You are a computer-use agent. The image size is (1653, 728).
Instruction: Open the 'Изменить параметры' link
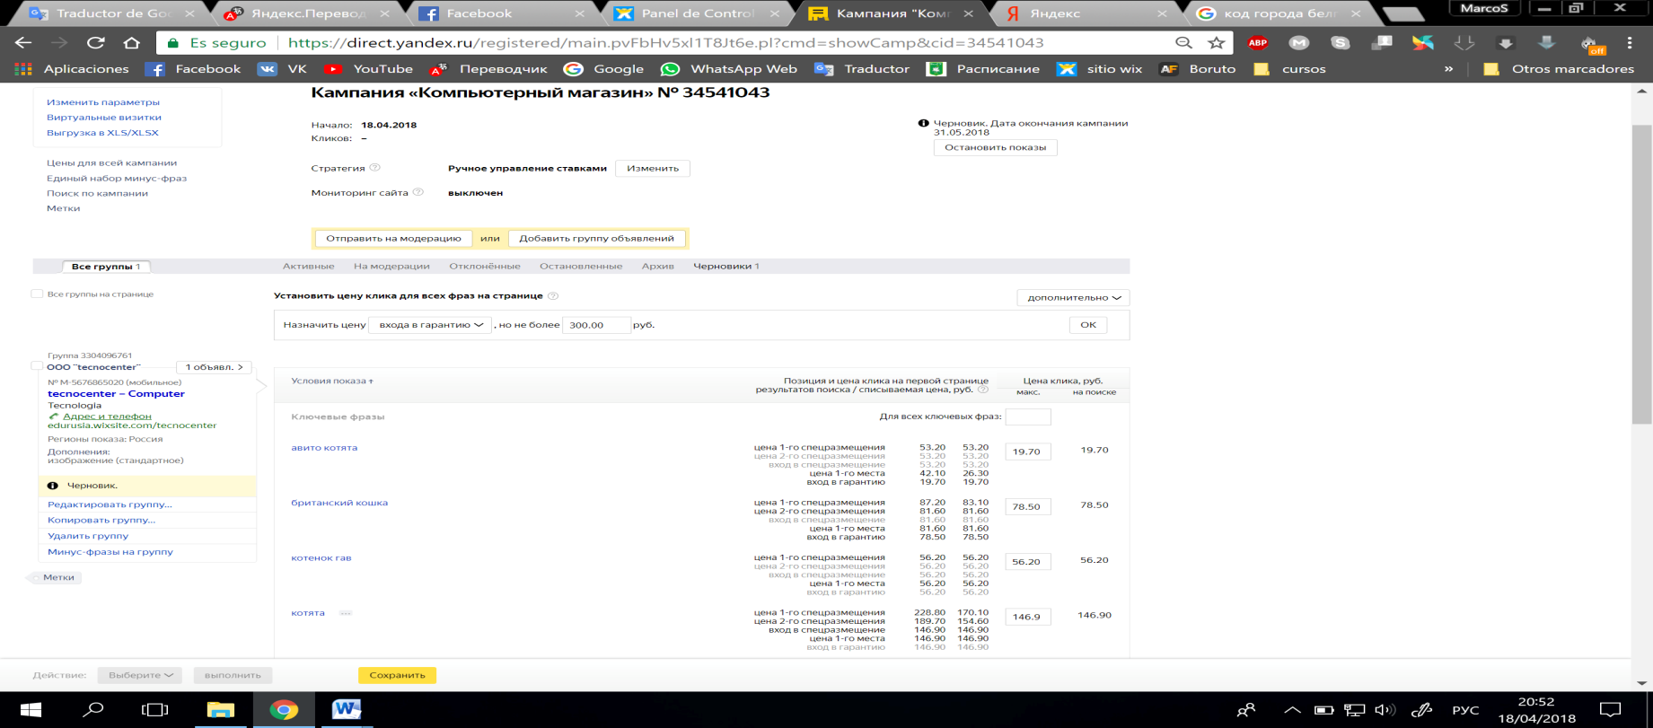click(x=103, y=102)
